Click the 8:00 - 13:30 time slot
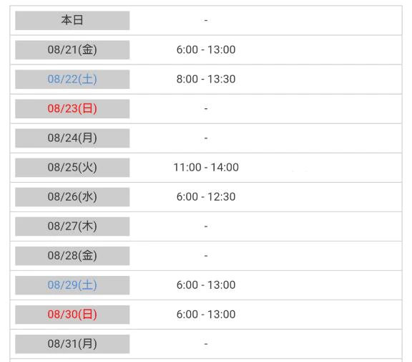This screenshot has width=412, height=362. tap(206, 80)
